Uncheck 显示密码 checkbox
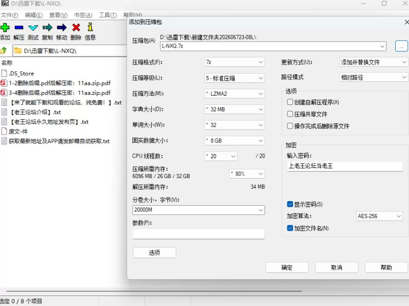The image size is (409, 306). point(290,204)
